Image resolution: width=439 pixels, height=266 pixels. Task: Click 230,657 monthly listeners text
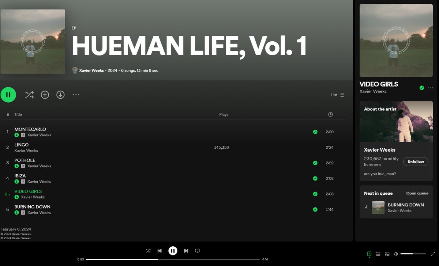(381, 162)
